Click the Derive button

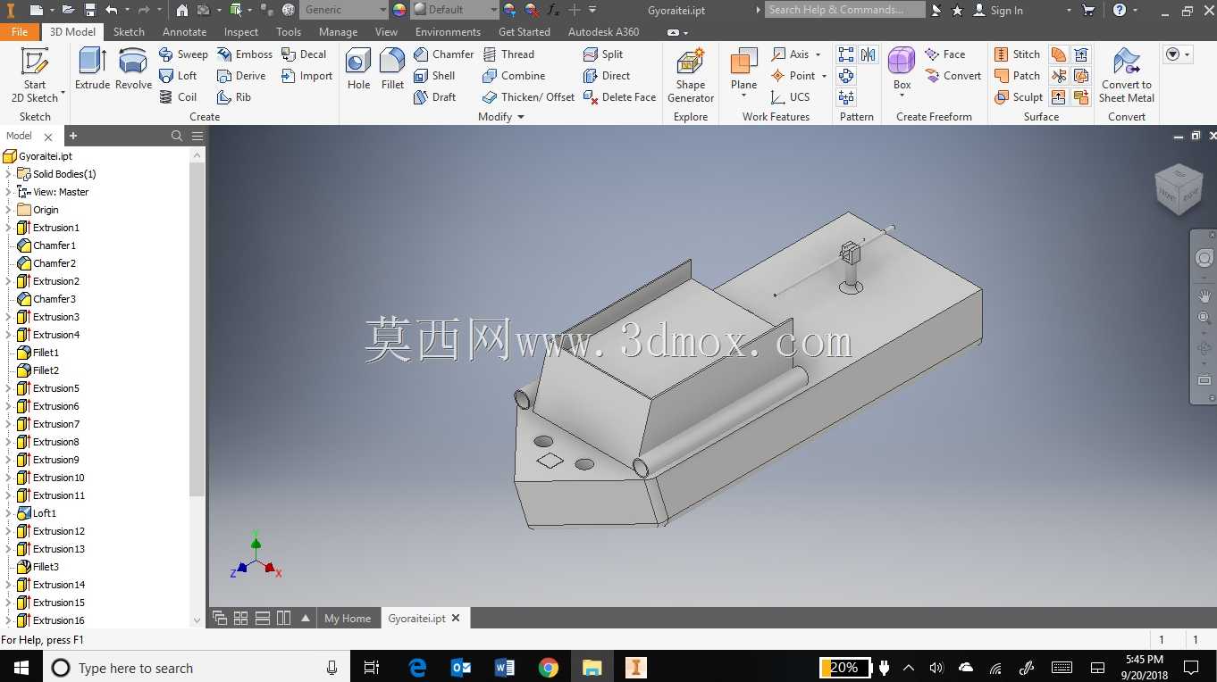tap(241, 76)
